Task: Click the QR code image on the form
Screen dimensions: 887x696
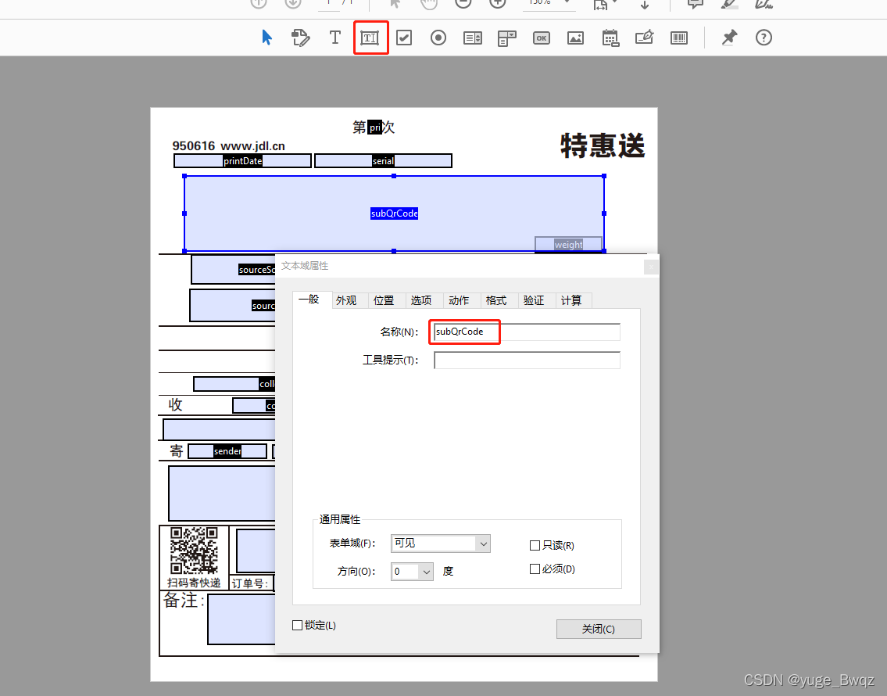Action: click(194, 551)
